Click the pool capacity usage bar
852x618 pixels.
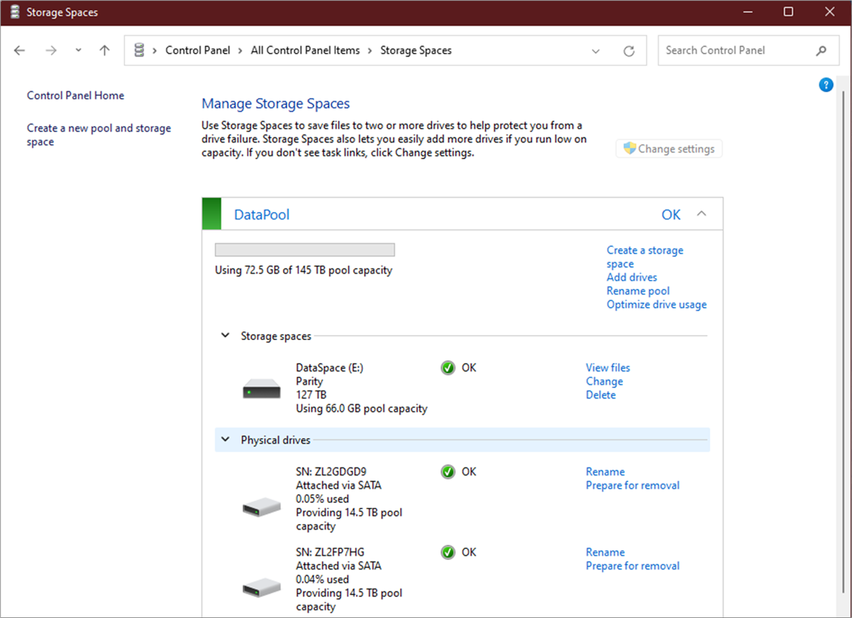[305, 250]
